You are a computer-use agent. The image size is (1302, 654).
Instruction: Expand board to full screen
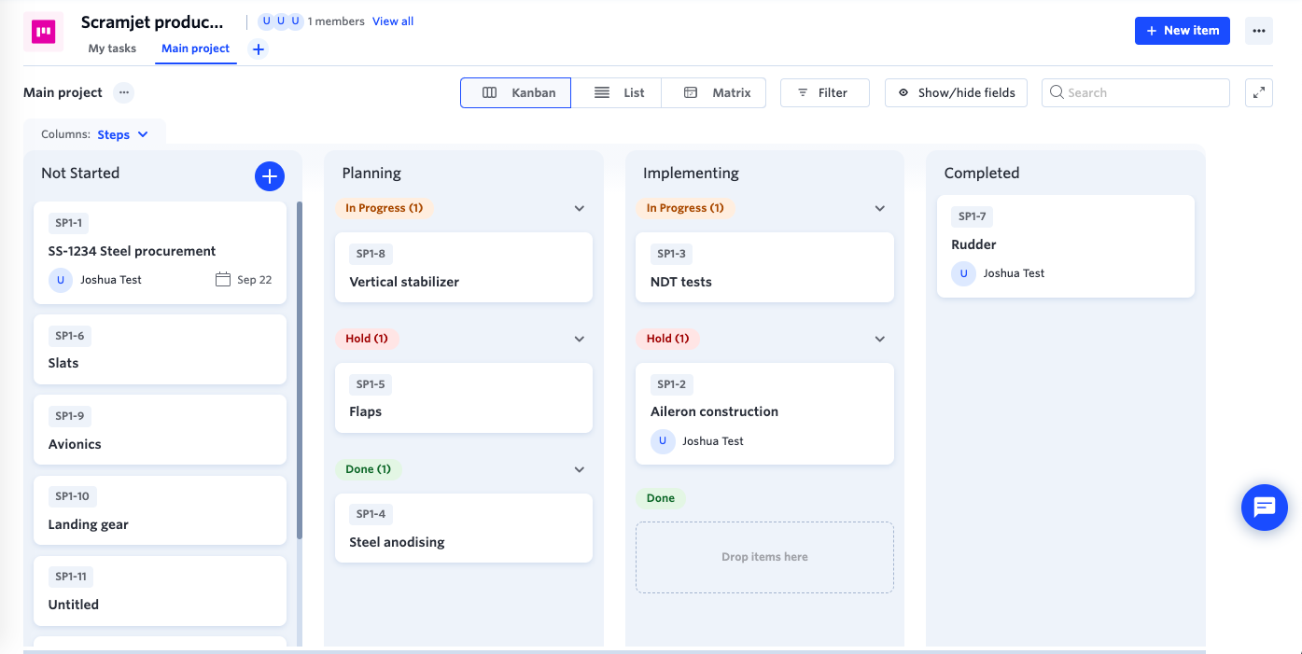tap(1259, 92)
